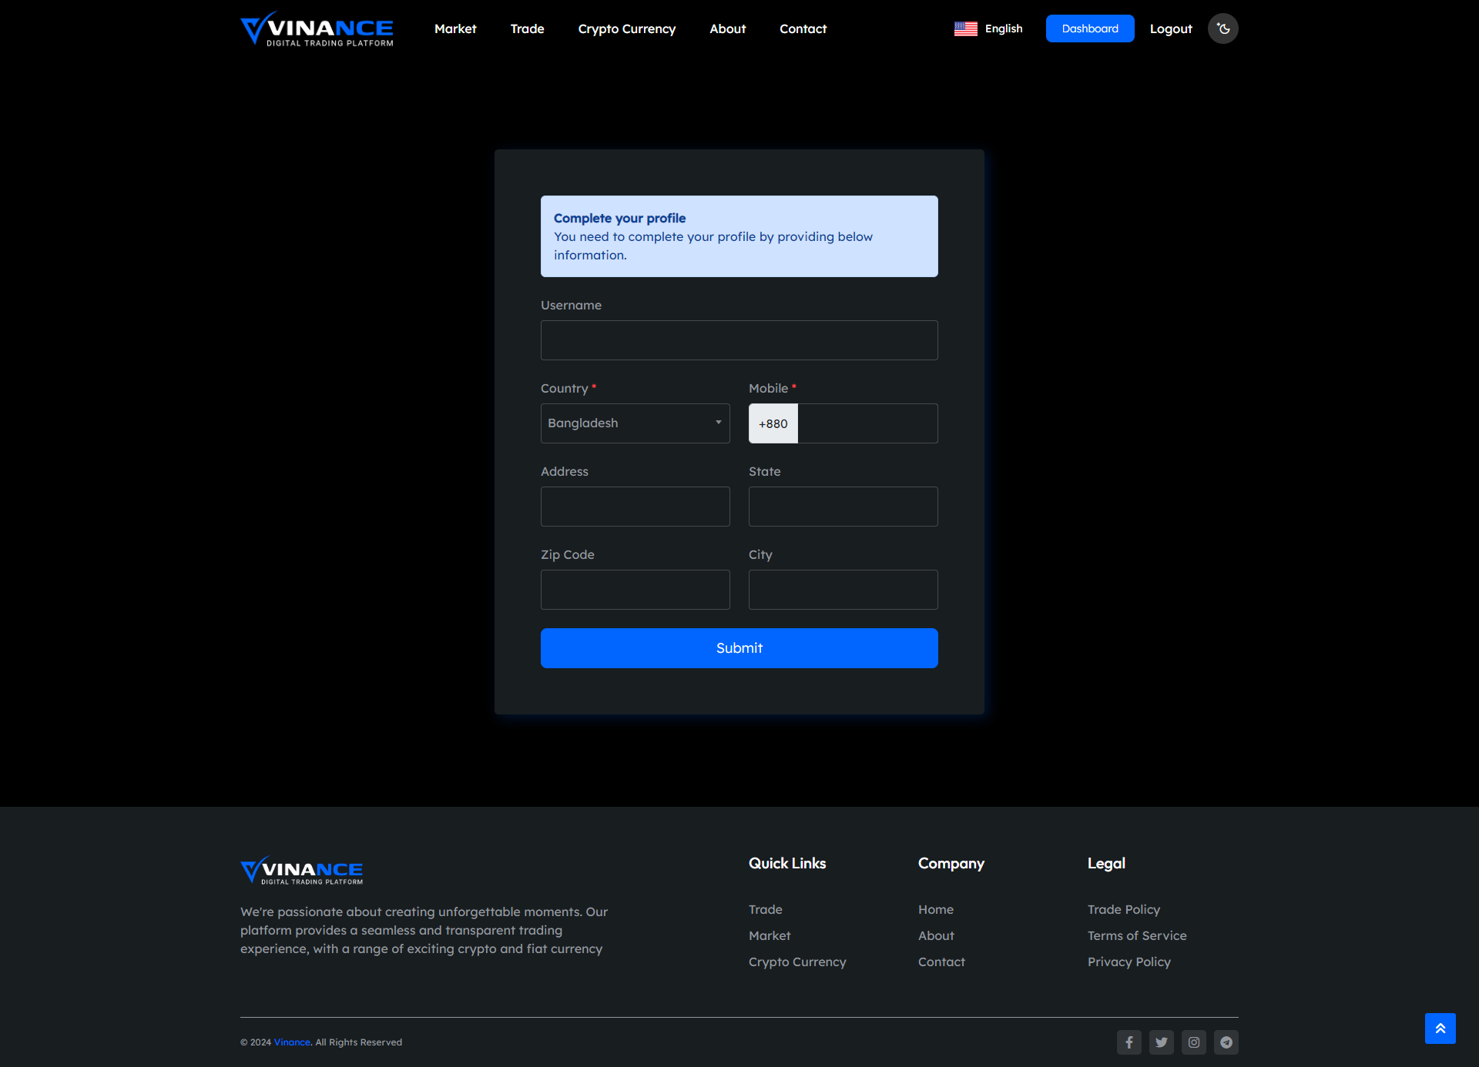Click the Instagram footer icon
The width and height of the screenshot is (1479, 1067).
(1193, 1042)
